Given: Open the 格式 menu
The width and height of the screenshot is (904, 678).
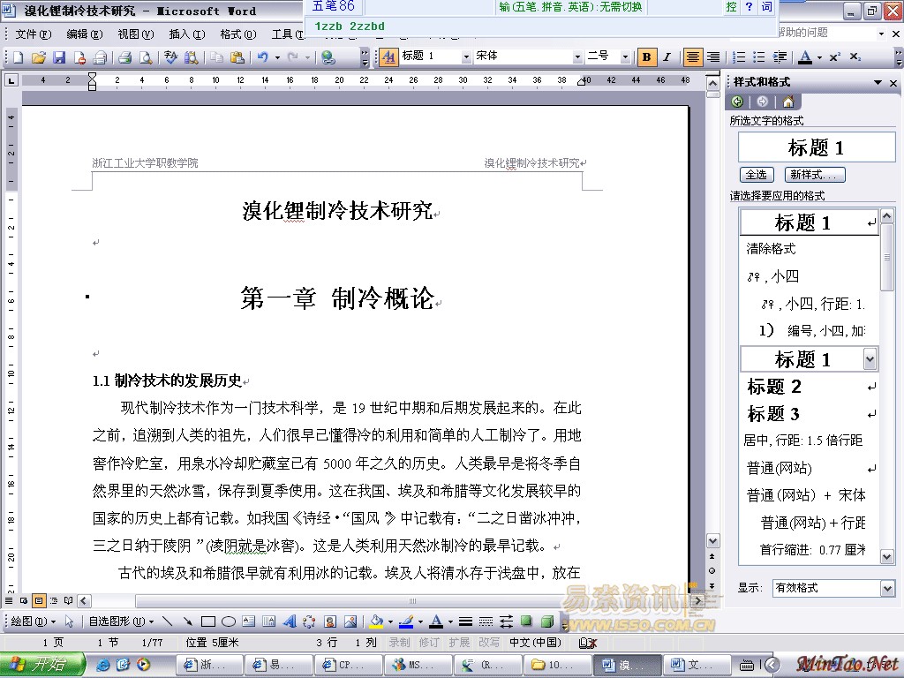Looking at the screenshot, I should 237,34.
